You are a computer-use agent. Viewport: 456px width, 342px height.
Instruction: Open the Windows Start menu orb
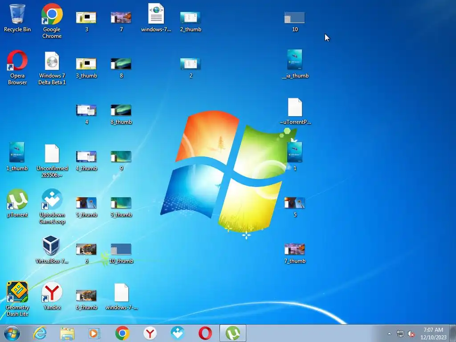(x=12, y=333)
